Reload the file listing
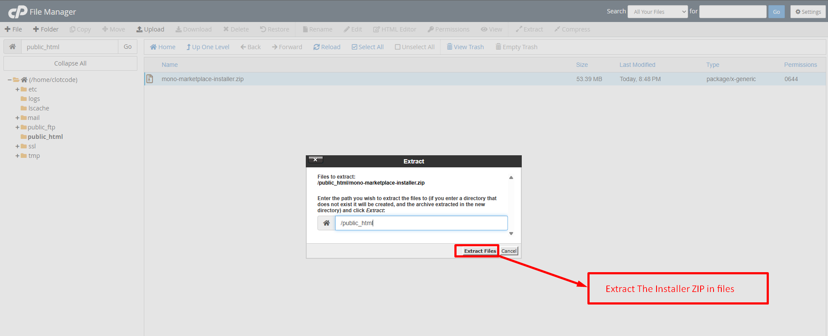This screenshot has height=336, width=828. [327, 47]
